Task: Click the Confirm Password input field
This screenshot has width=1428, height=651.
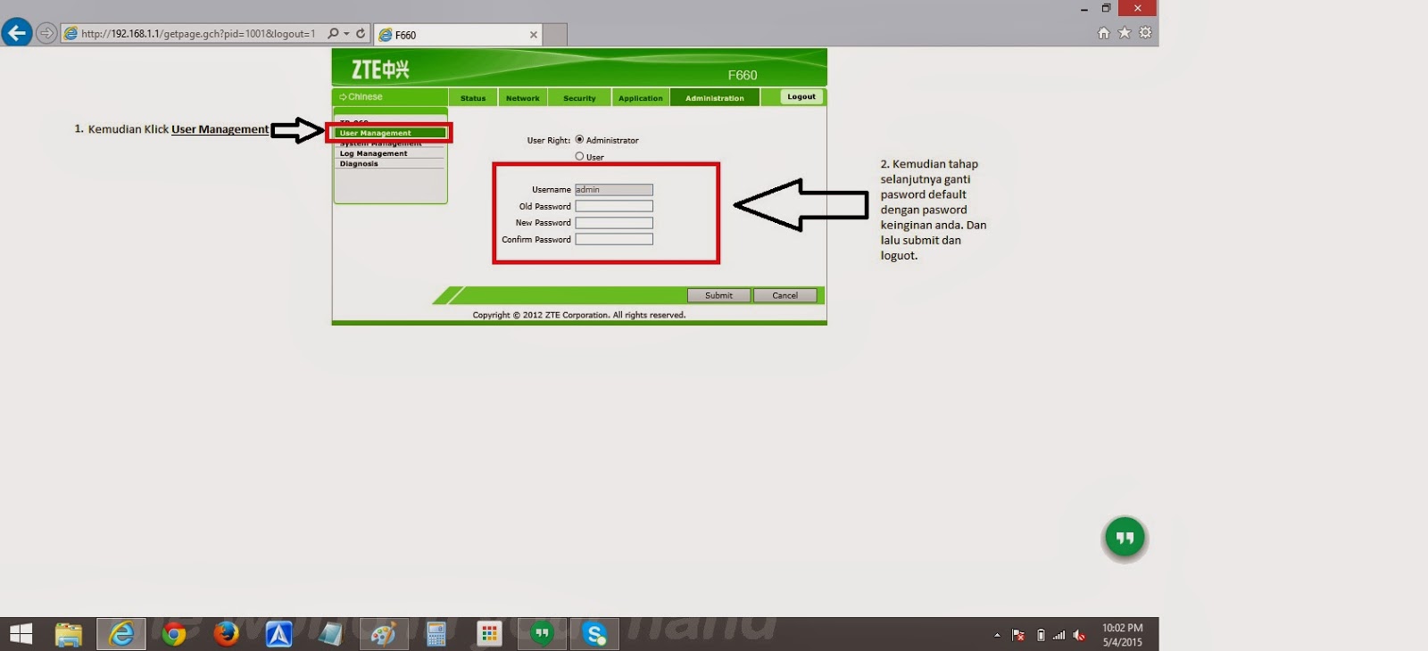Action: click(x=614, y=239)
